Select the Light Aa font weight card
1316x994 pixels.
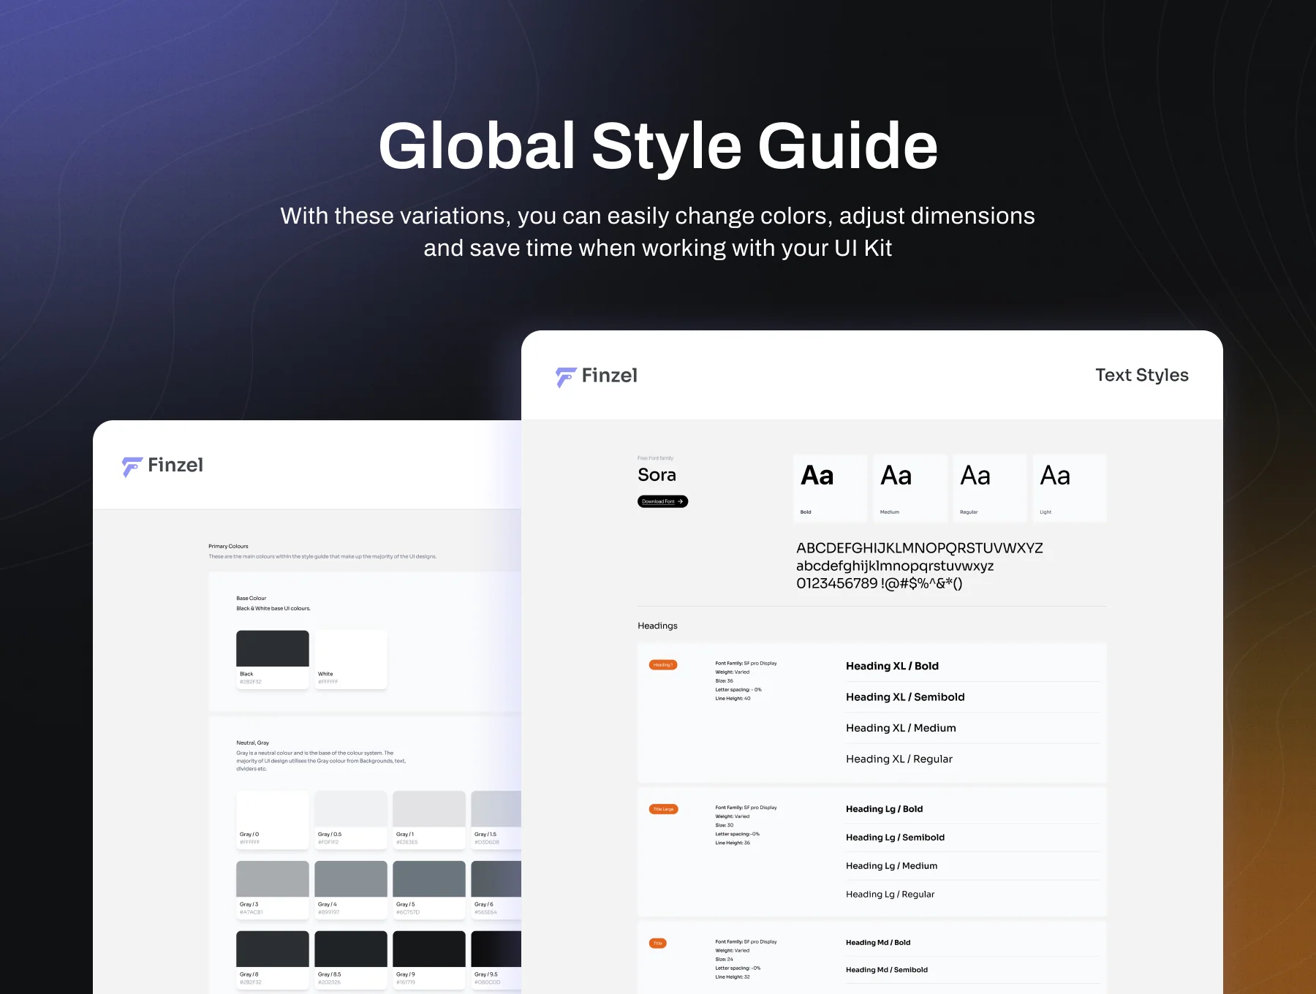pyautogui.click(x=1070, y=487)
